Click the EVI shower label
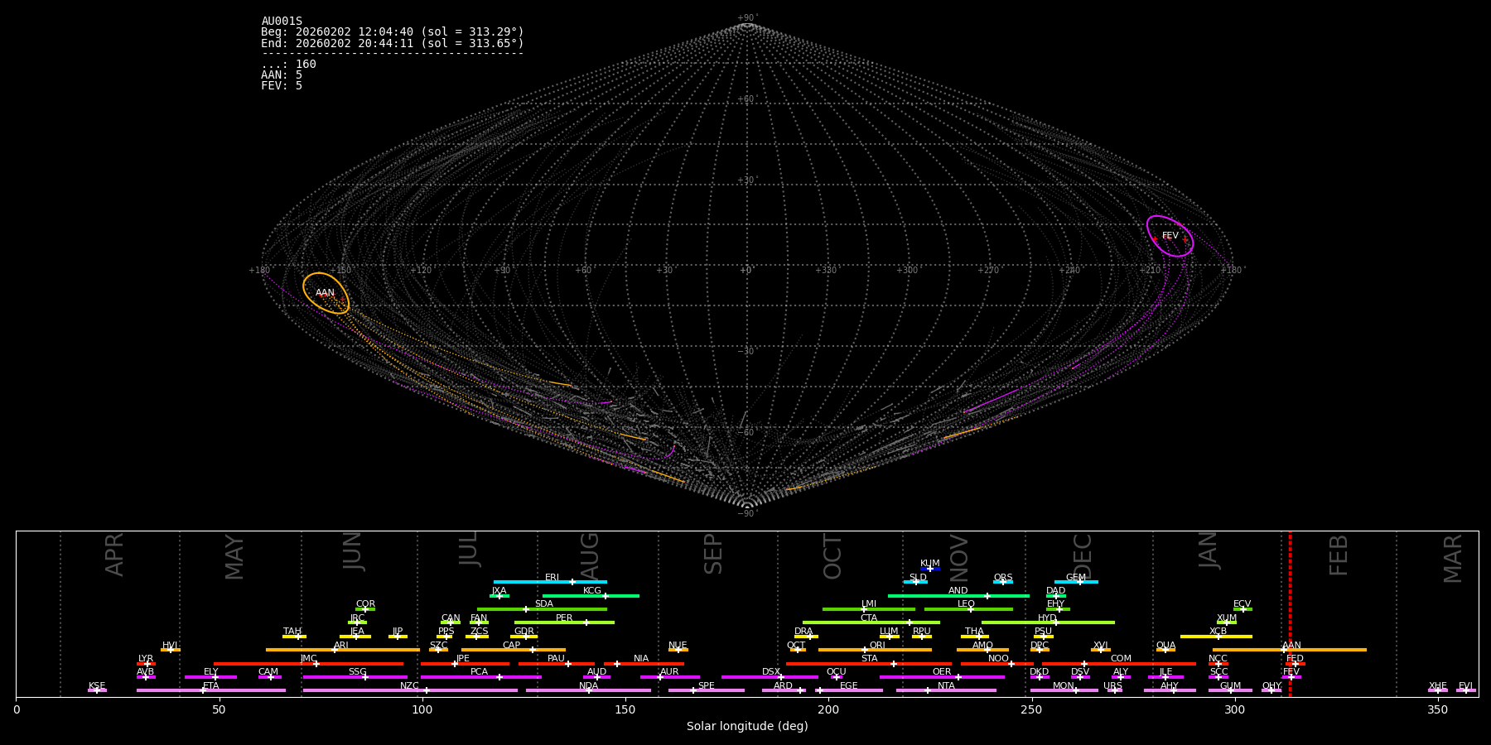 click(x=1465, y=686)
